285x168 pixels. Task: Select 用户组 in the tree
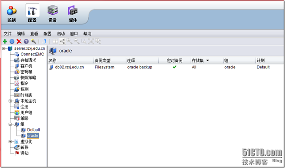(x=26, y=112)
